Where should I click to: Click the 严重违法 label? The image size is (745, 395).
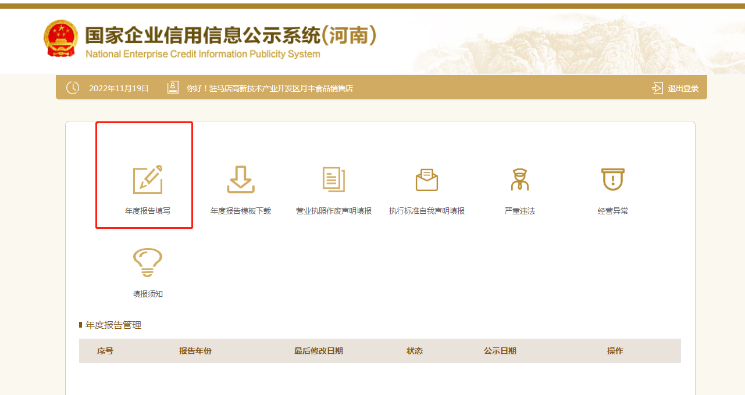pyautogui.click(x=520, y=211)
